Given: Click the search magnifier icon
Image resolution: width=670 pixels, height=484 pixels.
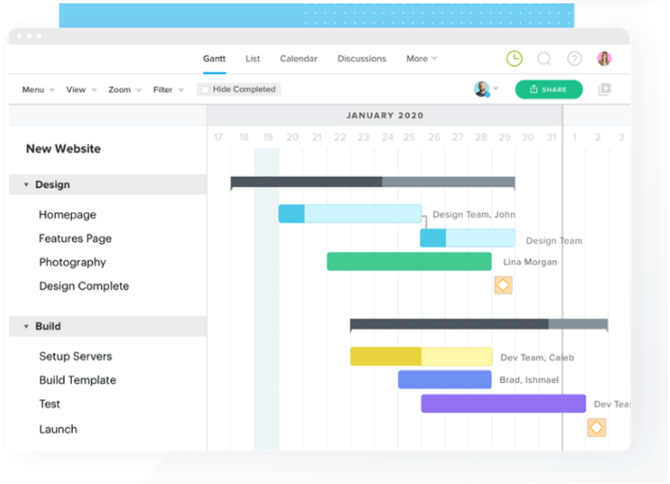Looking at the screenshot, I should [544, 59].
